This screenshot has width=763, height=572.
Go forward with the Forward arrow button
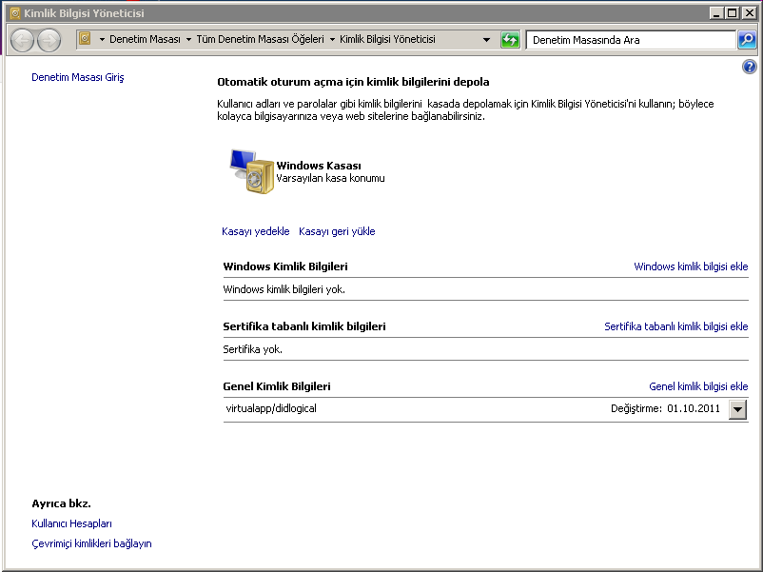[x=49, y=40]
